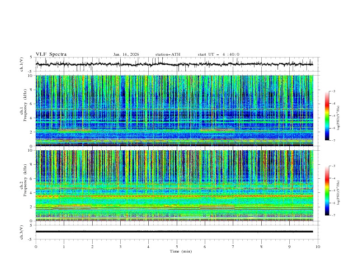This screenshot has height=277, width=358.
Task: Select the Jan. 14, 2026 date label
Action: pos(126,54)
